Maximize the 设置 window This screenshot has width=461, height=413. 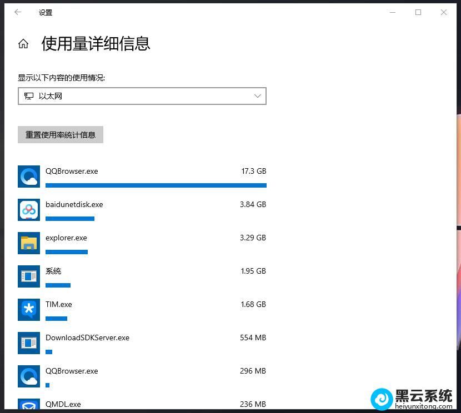418,12
